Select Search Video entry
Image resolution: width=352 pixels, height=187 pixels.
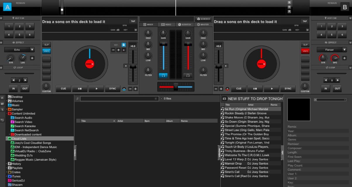21,122
